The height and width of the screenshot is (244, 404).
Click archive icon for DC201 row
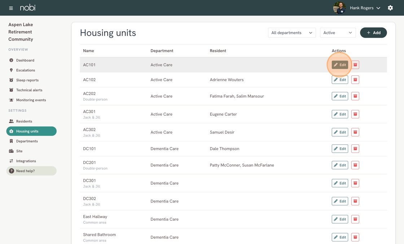(x=355, y=165)
